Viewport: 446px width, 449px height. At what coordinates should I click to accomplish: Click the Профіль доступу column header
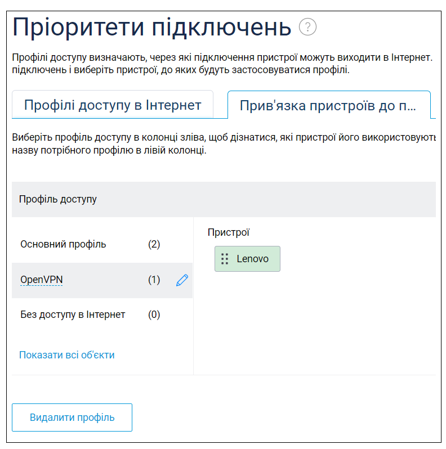(x=58, y=199)
